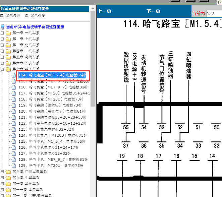Click page icon of item 123
The image size is (222, 197).
[14, 130]
